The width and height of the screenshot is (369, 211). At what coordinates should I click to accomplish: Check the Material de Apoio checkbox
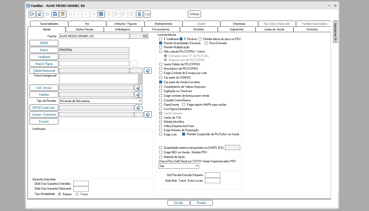point(160,157)
